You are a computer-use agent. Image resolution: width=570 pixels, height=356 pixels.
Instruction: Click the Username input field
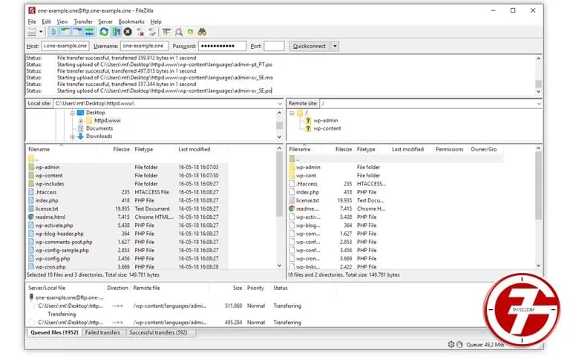pyautogui.click(x=144, y=46)
